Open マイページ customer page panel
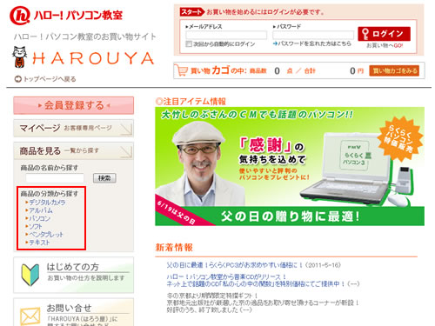435x326 pixels. pos(74,128)
